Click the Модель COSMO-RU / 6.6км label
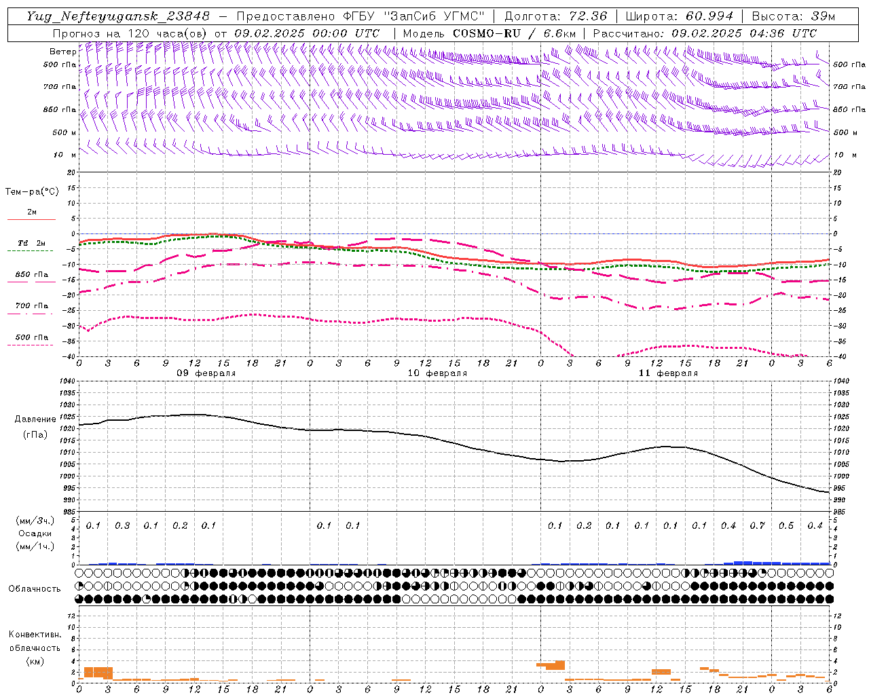This screenshot has width=869, height=695. point(489,33)
